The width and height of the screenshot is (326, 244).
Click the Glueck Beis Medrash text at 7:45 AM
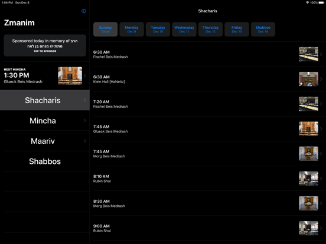click(110, 131)
